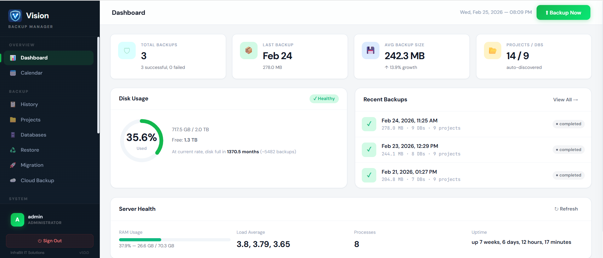Click the Last Backup package icon
Image resolution: width=603 pixels, height=258 pixels.
pos(249,51)
